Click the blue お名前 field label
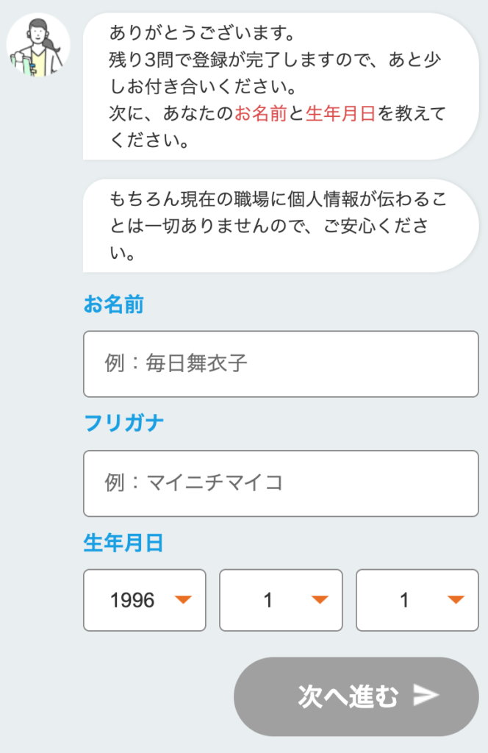488x753 pixels. (x=113, y=304)
